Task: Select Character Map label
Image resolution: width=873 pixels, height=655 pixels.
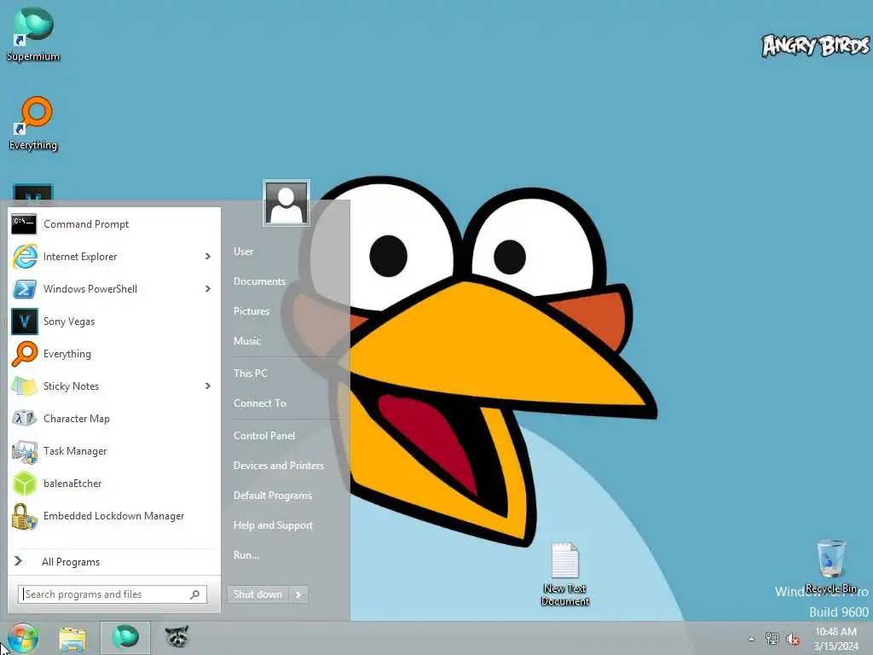Action: (x=77, y=418)
